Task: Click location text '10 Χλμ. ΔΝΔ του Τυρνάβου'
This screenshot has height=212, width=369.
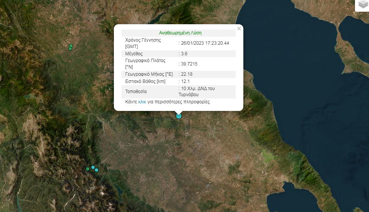Action: (197, 92)
